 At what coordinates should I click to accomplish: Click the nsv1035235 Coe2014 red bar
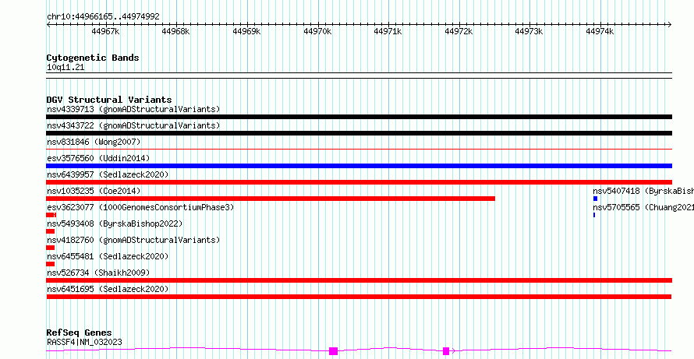coord(271,199)
